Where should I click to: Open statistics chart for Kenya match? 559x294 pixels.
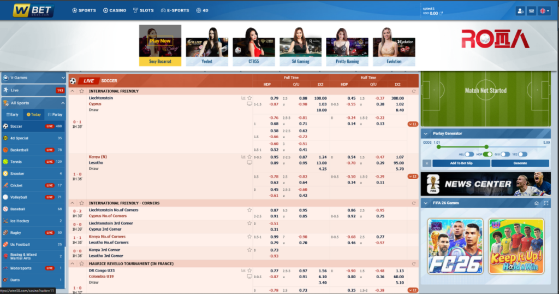point(243,157)
